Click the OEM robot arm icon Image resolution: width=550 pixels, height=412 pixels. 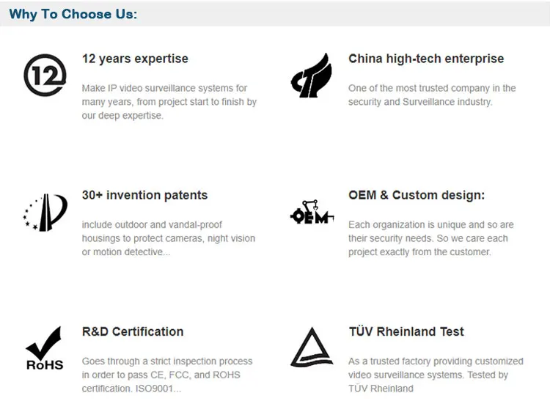(312, 213)
